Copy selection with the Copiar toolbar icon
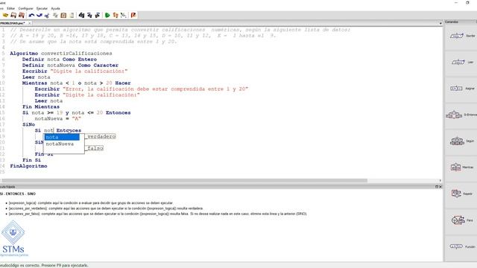The width and height of the screenshot is (477, 268). point(55,15)
